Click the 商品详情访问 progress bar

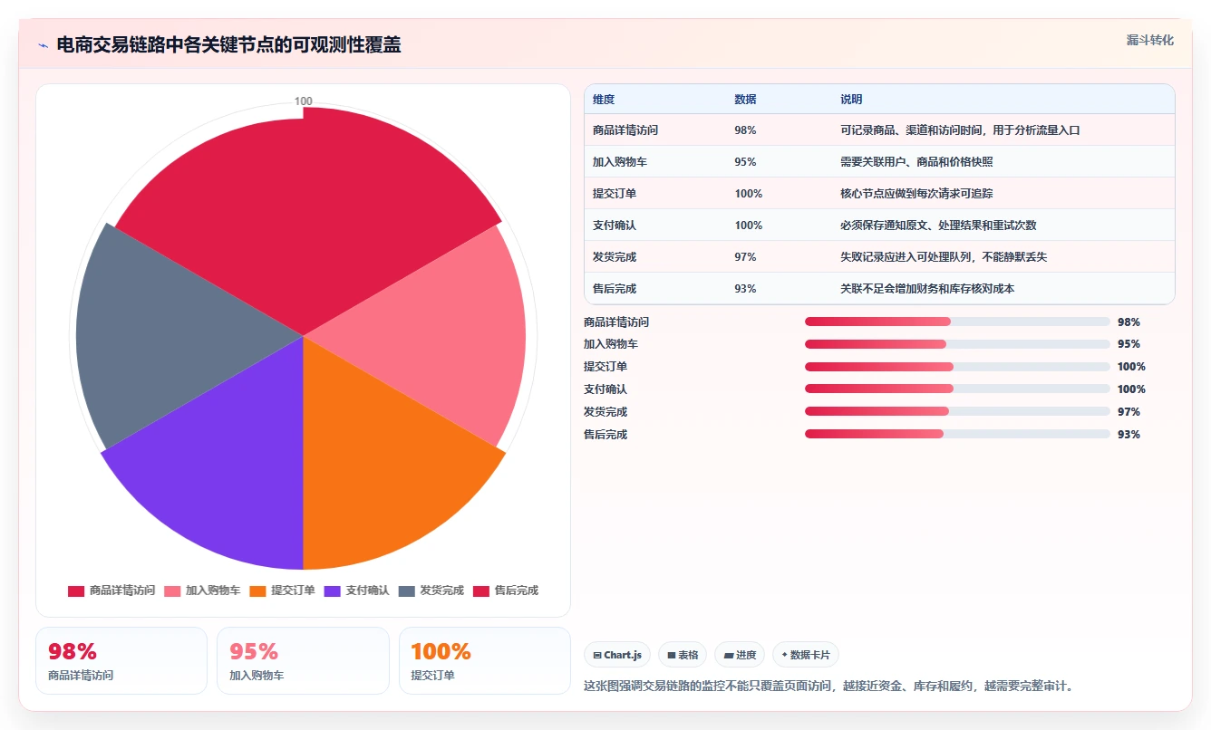(x=957, y=322)
